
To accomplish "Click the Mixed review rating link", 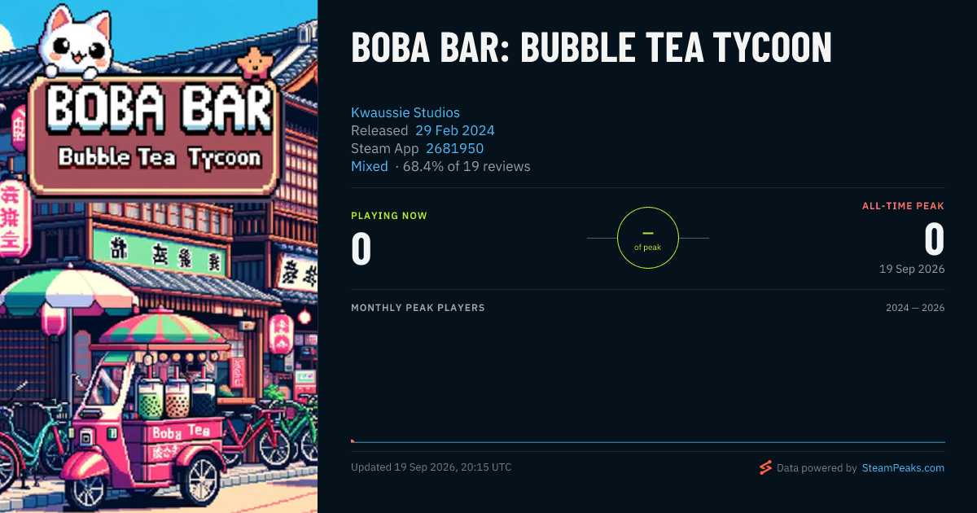I will coord(370,166).
